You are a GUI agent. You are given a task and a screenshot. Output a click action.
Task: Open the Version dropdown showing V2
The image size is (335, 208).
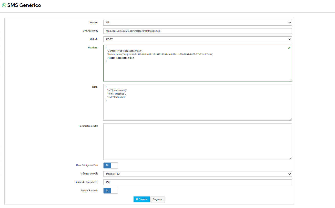tap(197, 23)
